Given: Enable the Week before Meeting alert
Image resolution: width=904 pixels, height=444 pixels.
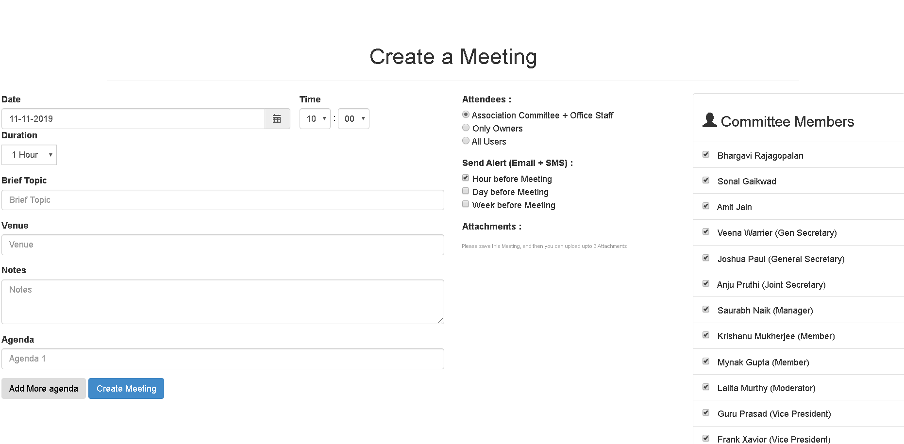Looking at the screenshot, I should coord(465,204).
